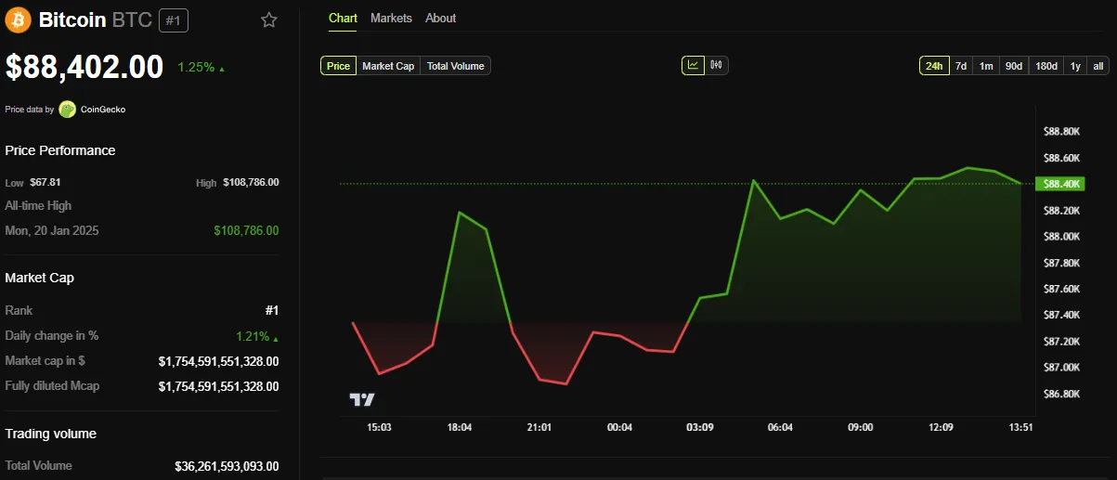1117x480 pixels.
Task: Click the Trading volume heading
Action: tap(51, 434)
